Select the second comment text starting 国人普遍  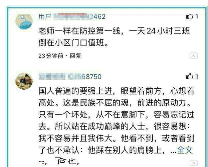click(x=116, y=120)
